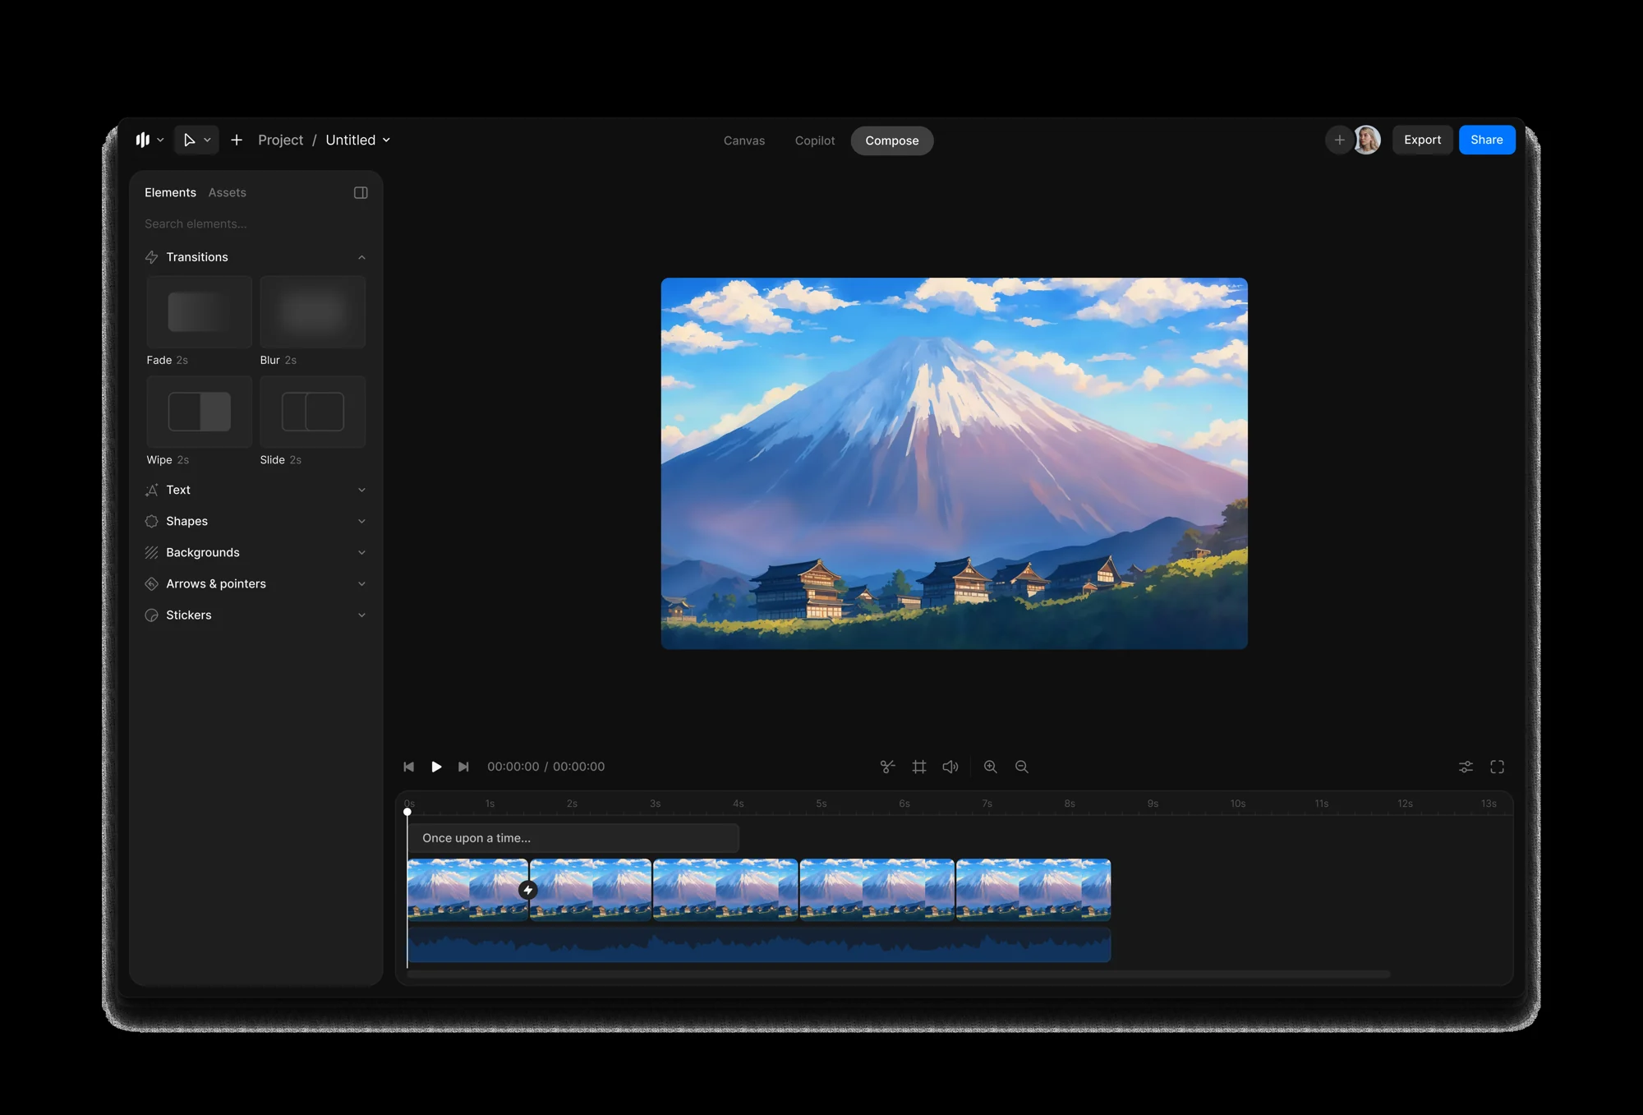Click the Search elements input field

coord(255,223)
